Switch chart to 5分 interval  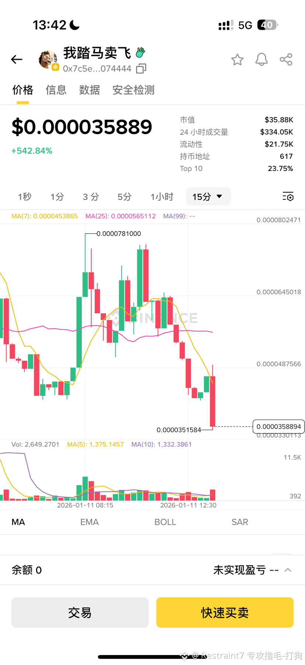125,197
